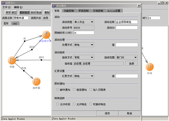
Task: Select the 鼠标选定 toolbar tool
Action: pyautogui.click(x=24, y=12)
